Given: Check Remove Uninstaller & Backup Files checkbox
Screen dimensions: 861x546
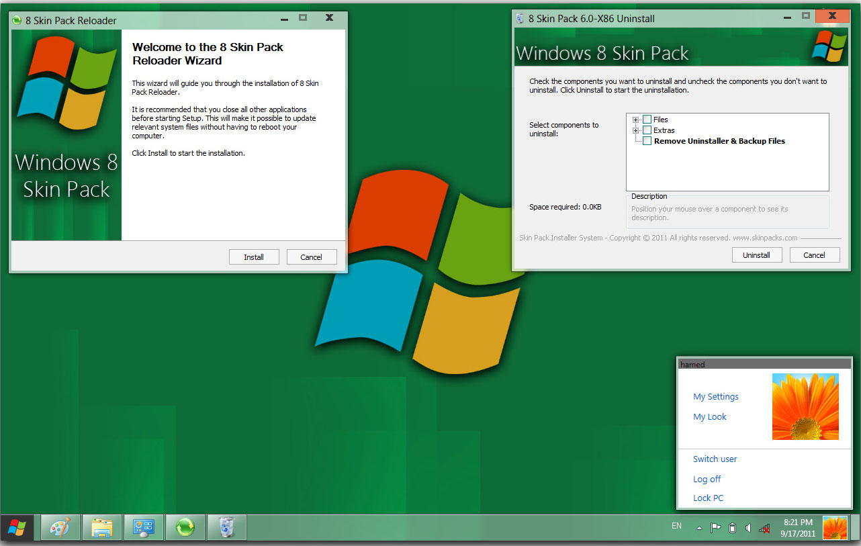Looking at the screenshot, I should [x=647, y=141].
